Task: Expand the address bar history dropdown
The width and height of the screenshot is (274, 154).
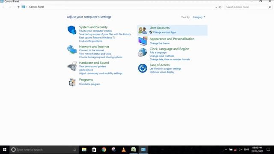Action: [x=216, y=7]
